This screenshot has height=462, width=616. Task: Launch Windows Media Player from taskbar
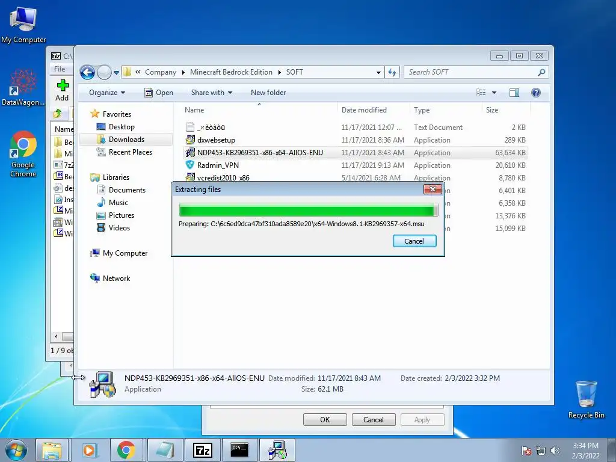coord(89,450)
